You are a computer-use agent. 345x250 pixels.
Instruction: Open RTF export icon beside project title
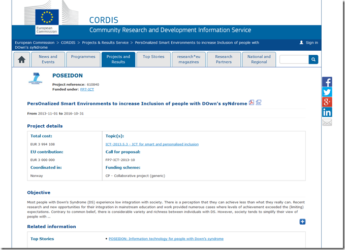pos(259,102)
